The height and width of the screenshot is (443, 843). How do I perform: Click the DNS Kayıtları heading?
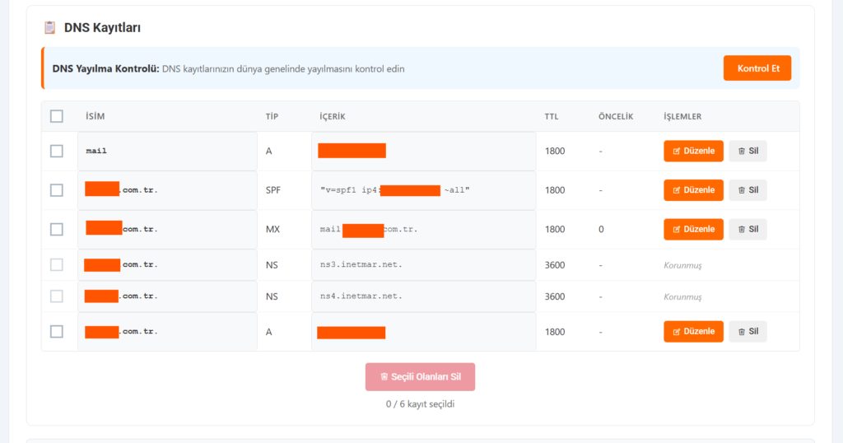[x=102, y=27]
